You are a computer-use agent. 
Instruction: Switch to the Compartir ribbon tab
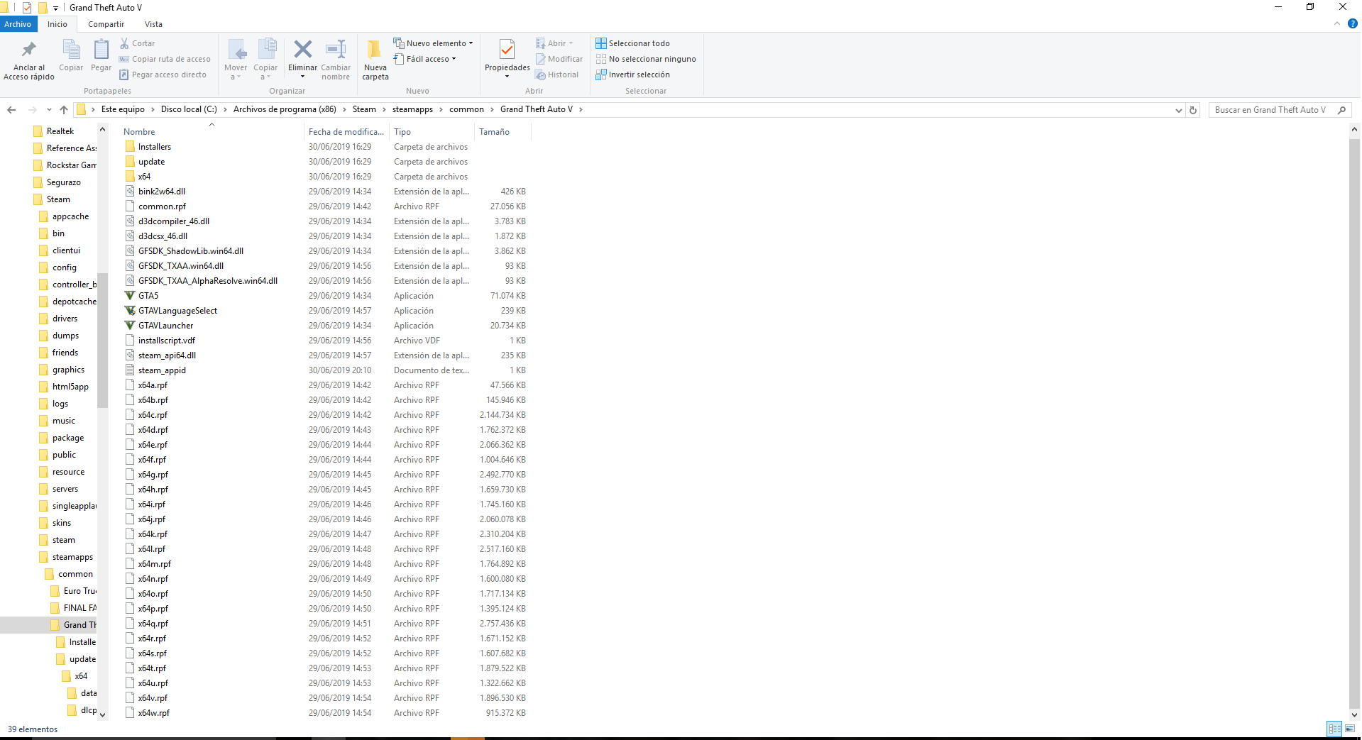coord(106,24)
